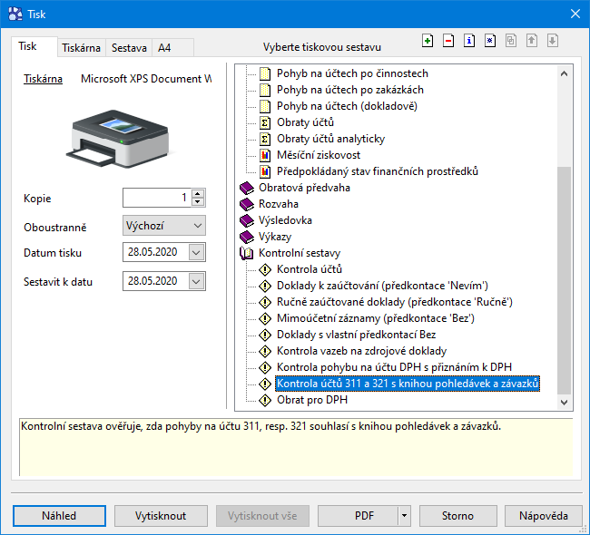
Task: Select Ručně zaúčtované doklady report
Action: click(x=395, y=302)
